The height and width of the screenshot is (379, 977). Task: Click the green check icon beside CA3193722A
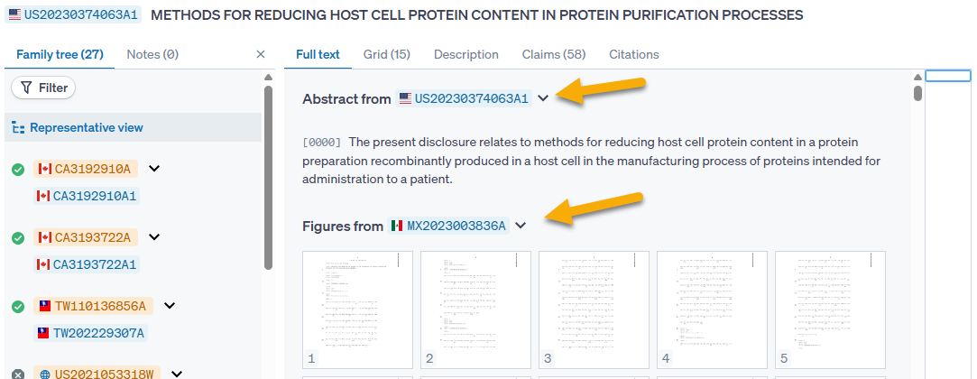18,237
